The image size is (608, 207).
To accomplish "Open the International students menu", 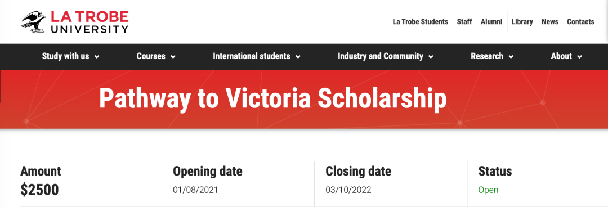I will click(x=251, y=56).
